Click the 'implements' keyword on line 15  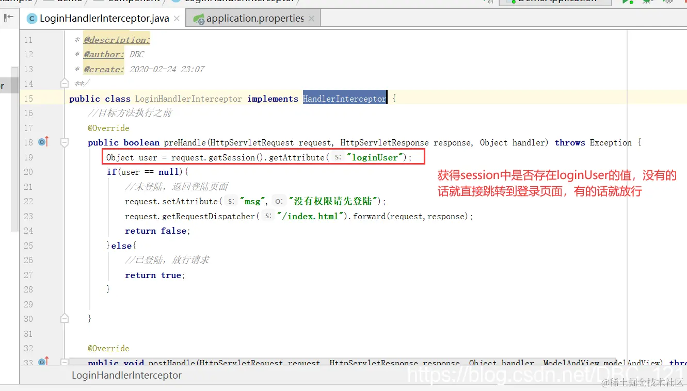coord(273,99)
